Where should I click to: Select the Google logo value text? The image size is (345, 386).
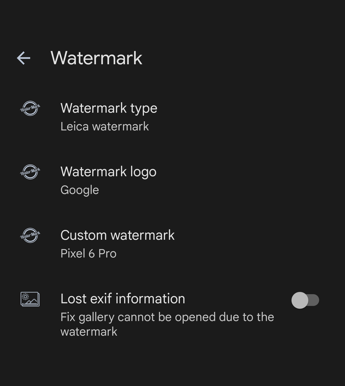pyautogui.click(x=80, y=190)
